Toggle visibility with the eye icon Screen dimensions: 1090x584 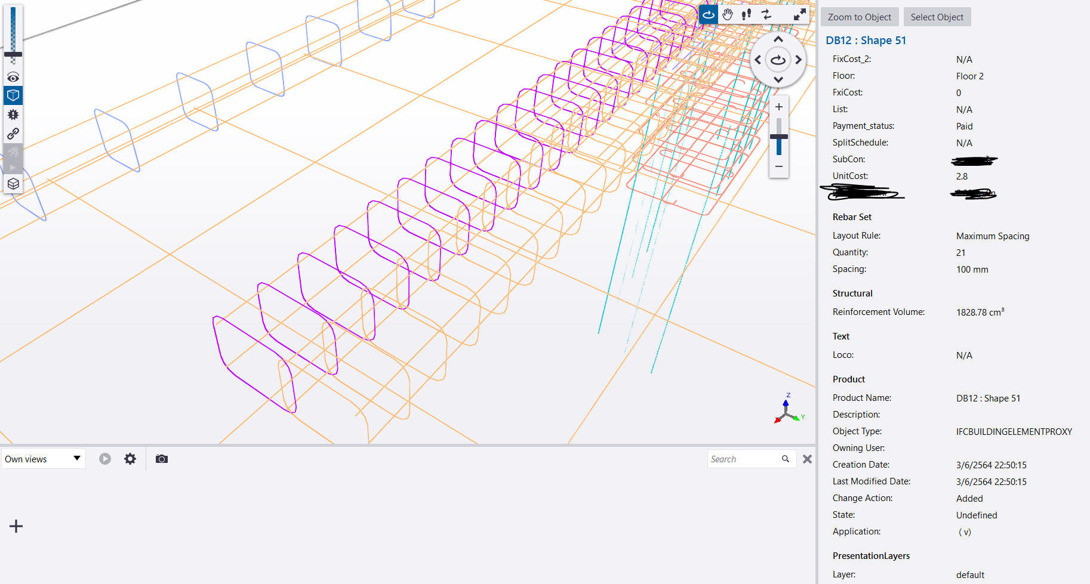pyautogui.click(x=13, y=78)
